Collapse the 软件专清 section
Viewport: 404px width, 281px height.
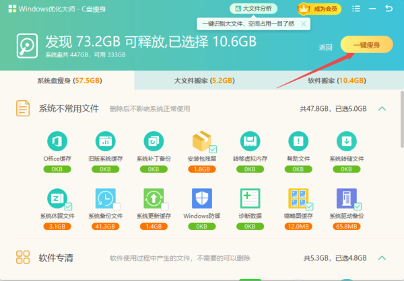point(381,257)
